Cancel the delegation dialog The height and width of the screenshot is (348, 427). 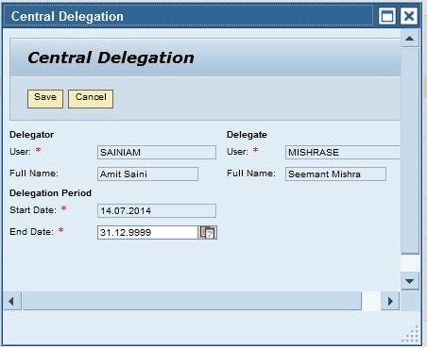(91, 99)
